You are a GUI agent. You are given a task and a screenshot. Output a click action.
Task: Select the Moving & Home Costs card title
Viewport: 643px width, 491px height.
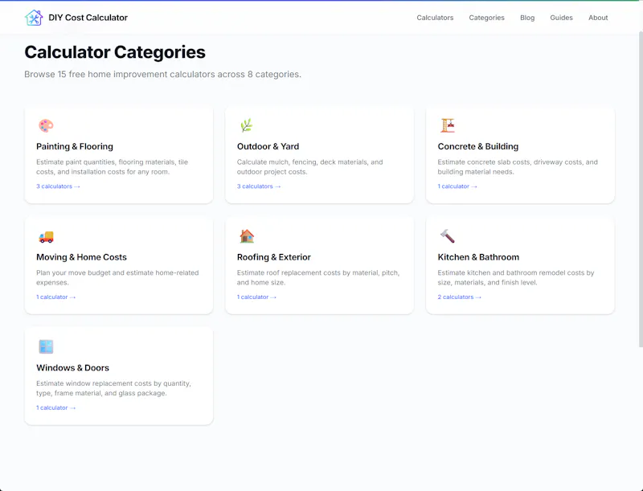[x=82, y=257]
